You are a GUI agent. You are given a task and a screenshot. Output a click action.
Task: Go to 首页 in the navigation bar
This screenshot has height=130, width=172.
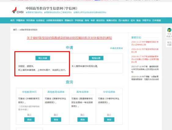pos(13,20)
